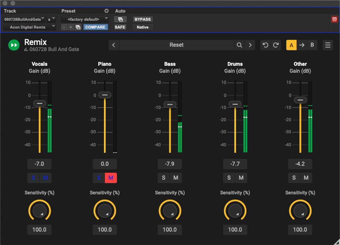Unmute the Piano channel

click(111, 178)
